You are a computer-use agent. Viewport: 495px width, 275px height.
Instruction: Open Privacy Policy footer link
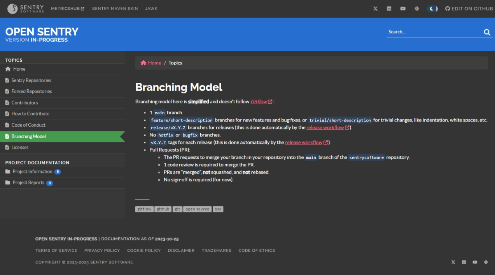pos(102,251)
